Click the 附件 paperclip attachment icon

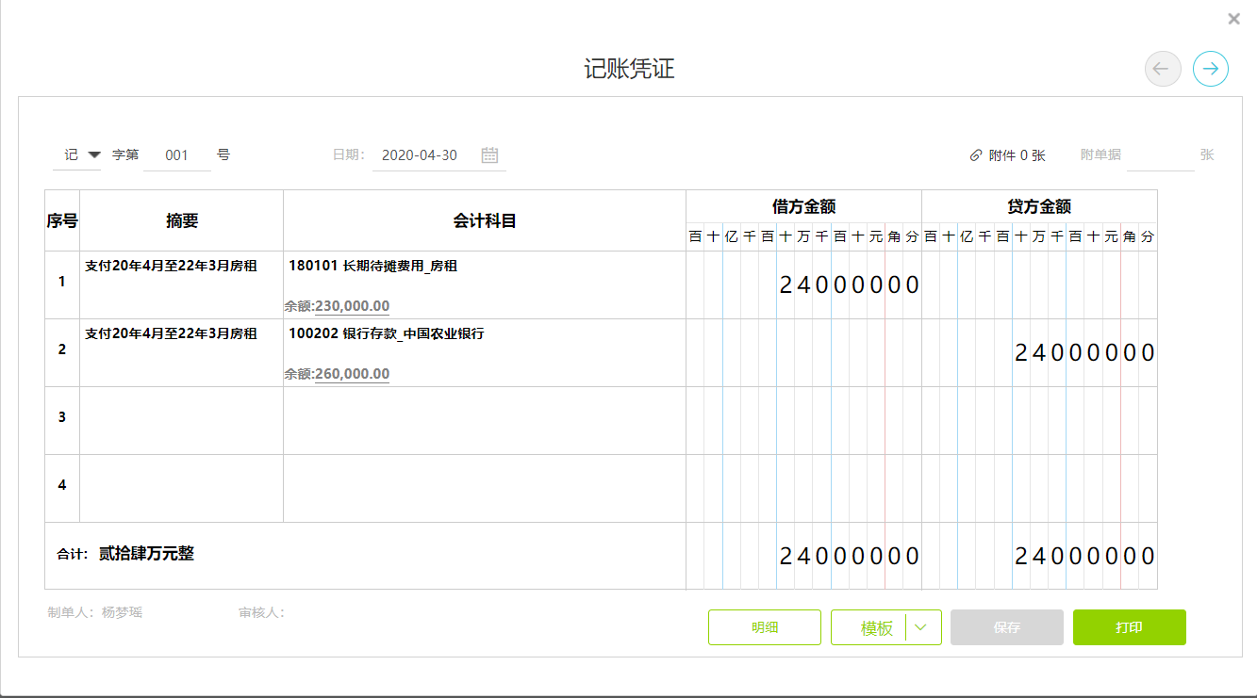pos(974,154)
